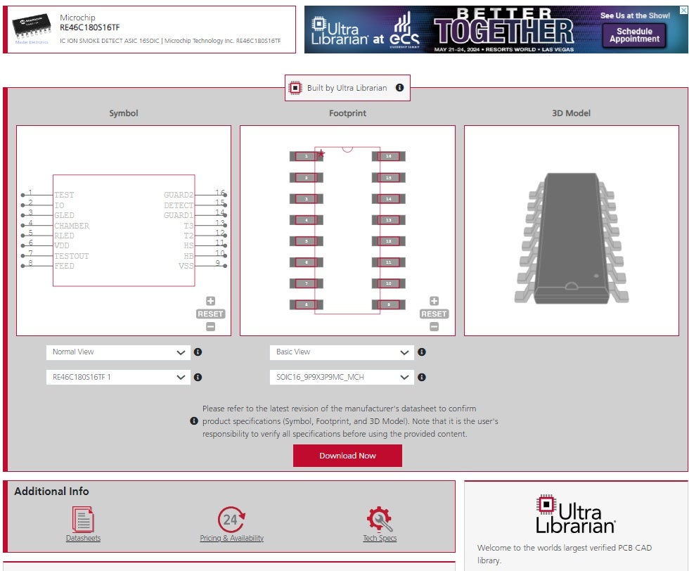Open the SOIC16_9P9X3P9MC_MCH footprint dropdown
Viewport: 689px width, 571px height.
tap(342, 377)
